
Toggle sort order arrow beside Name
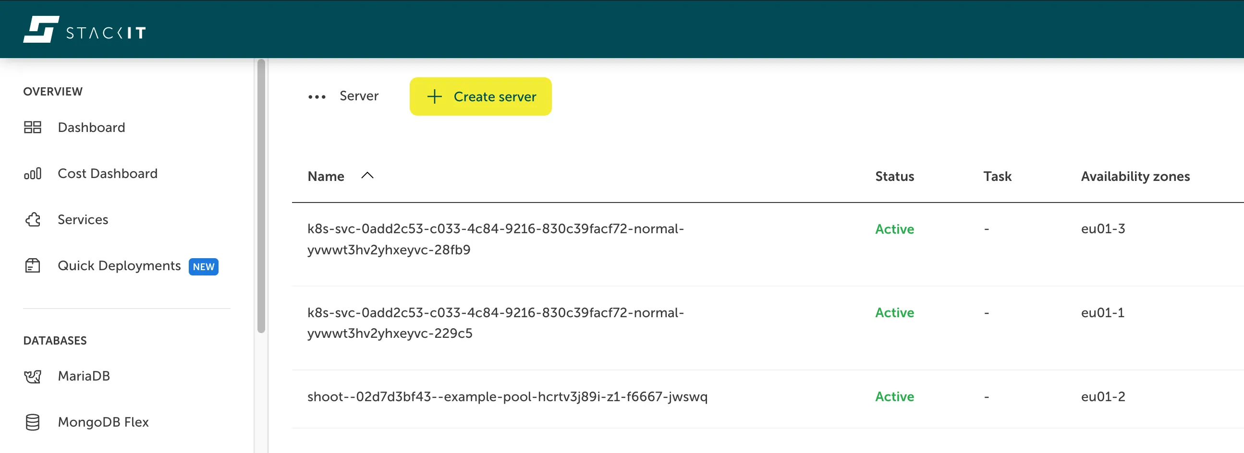tap(367, 176)
